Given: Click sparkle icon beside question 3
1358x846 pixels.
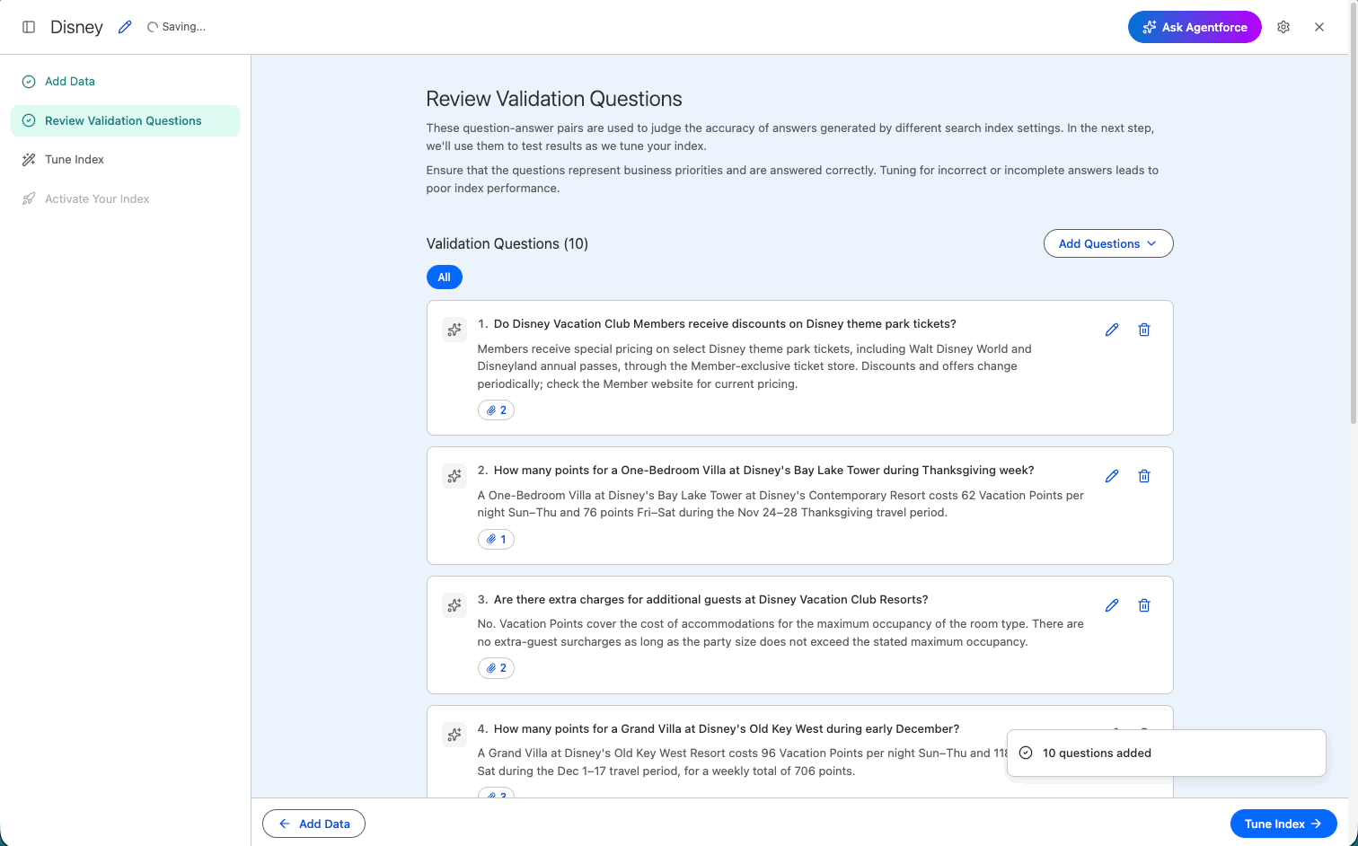Looking at the screenshot, I should (454, 605).
